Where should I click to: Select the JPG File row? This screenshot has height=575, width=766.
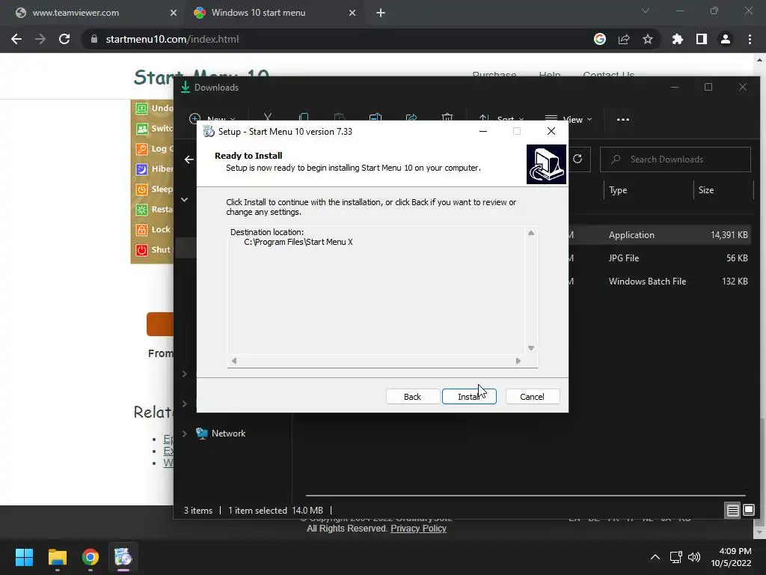coord(661,258)
